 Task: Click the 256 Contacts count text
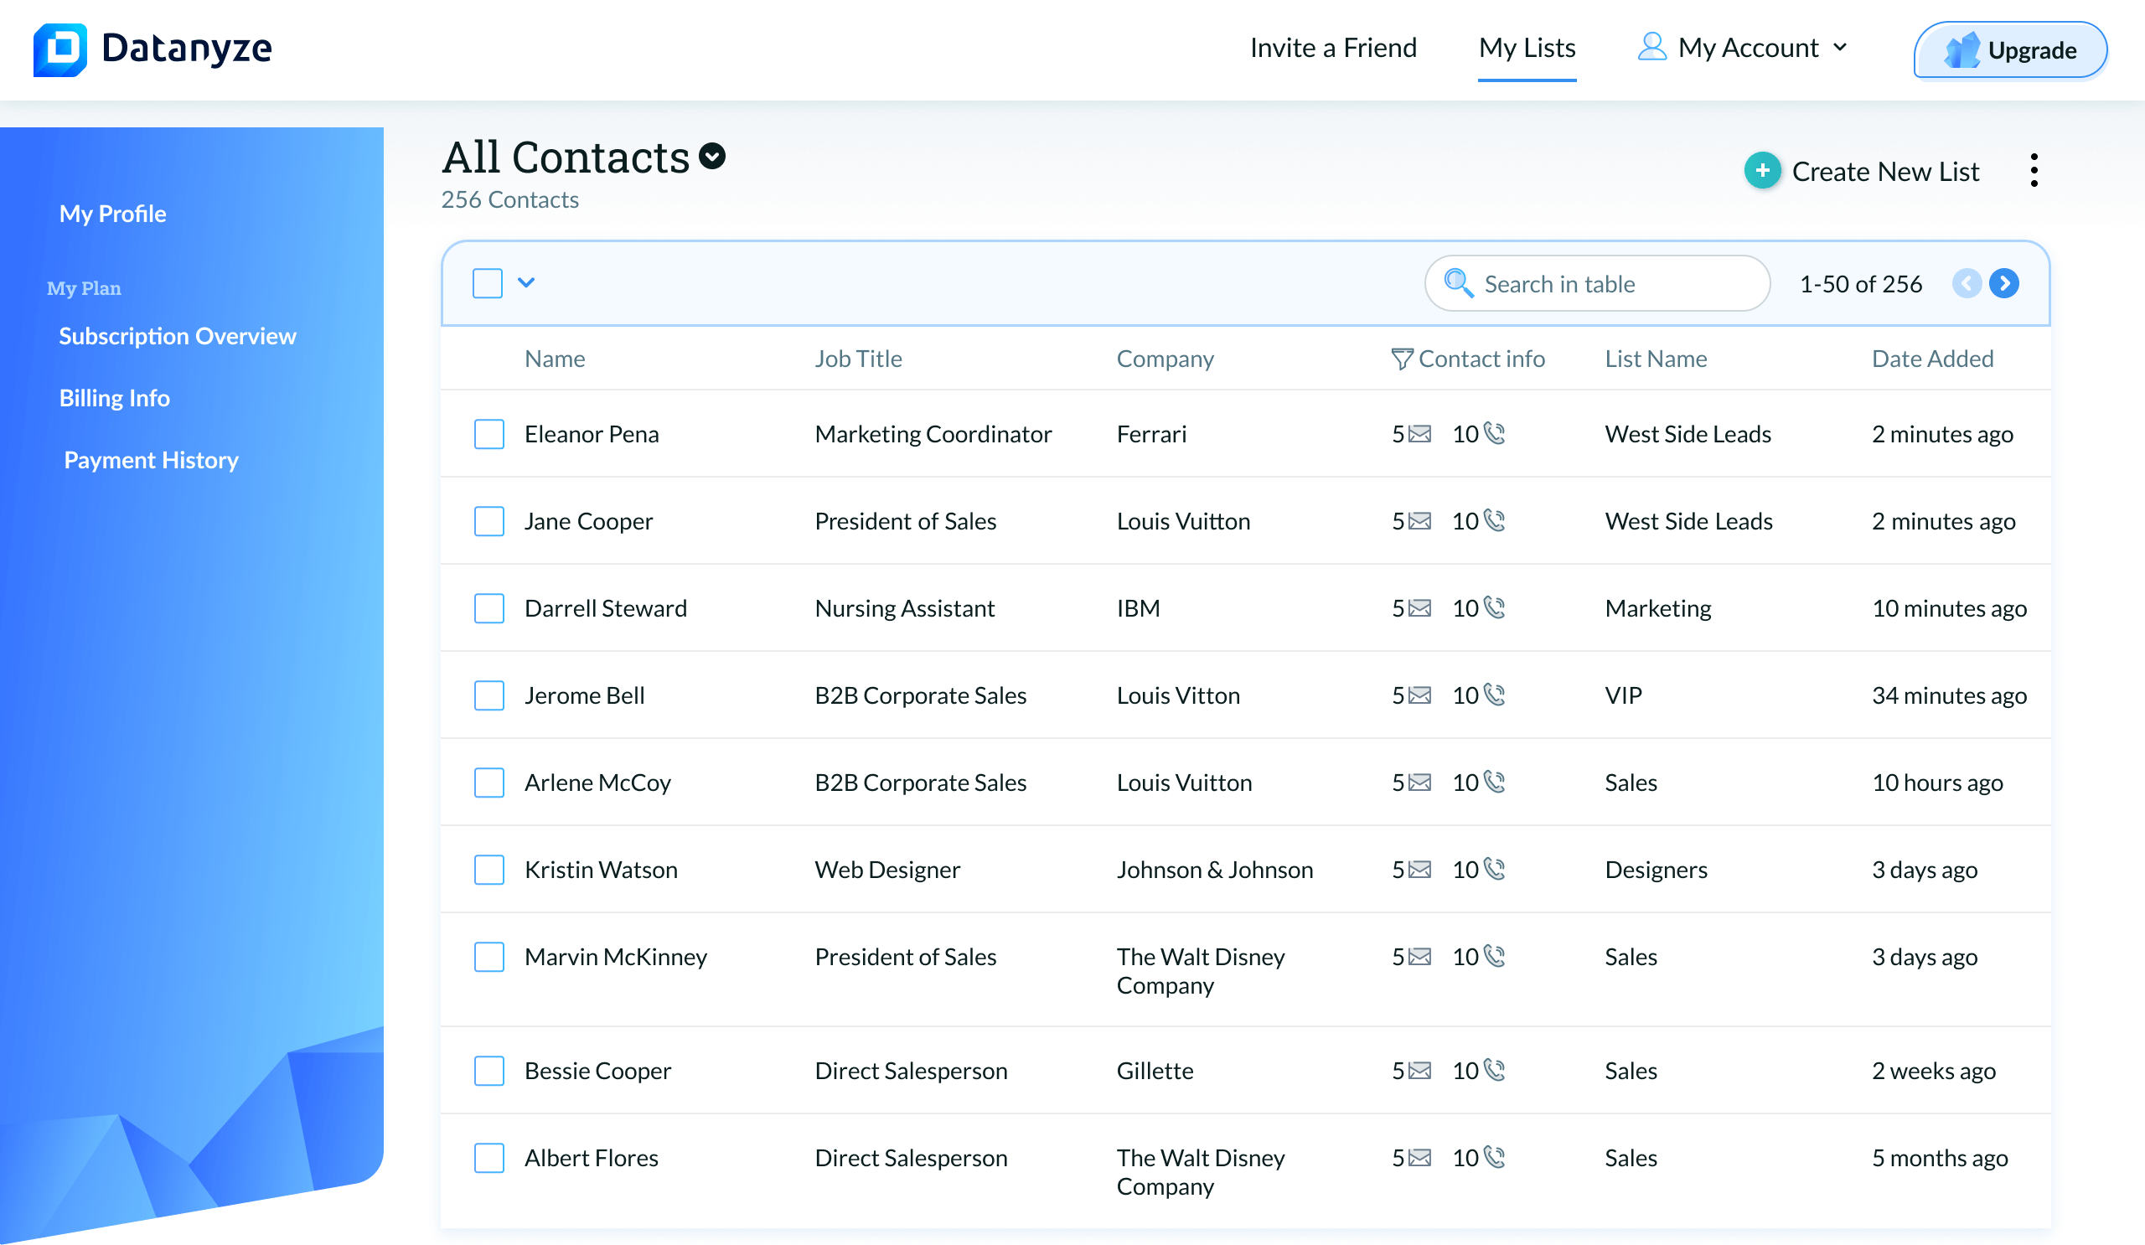(x=510, y=200)
